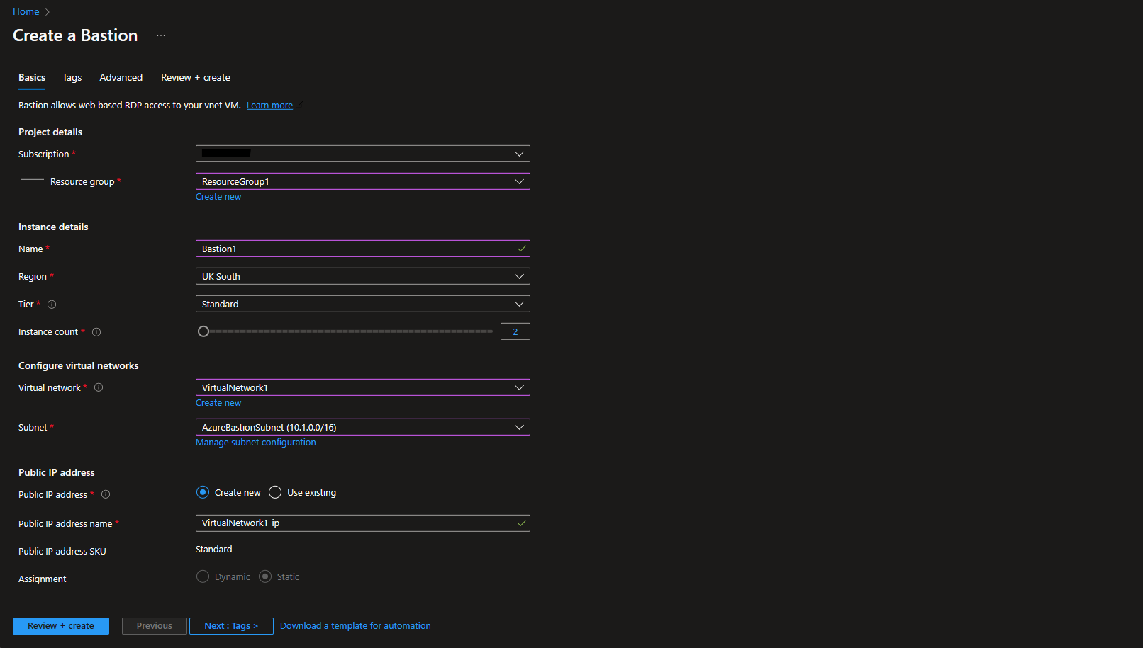This screenshot has width=1143, height=648.
Task: Click the Instance count slider handle
Action: [203, 331]
